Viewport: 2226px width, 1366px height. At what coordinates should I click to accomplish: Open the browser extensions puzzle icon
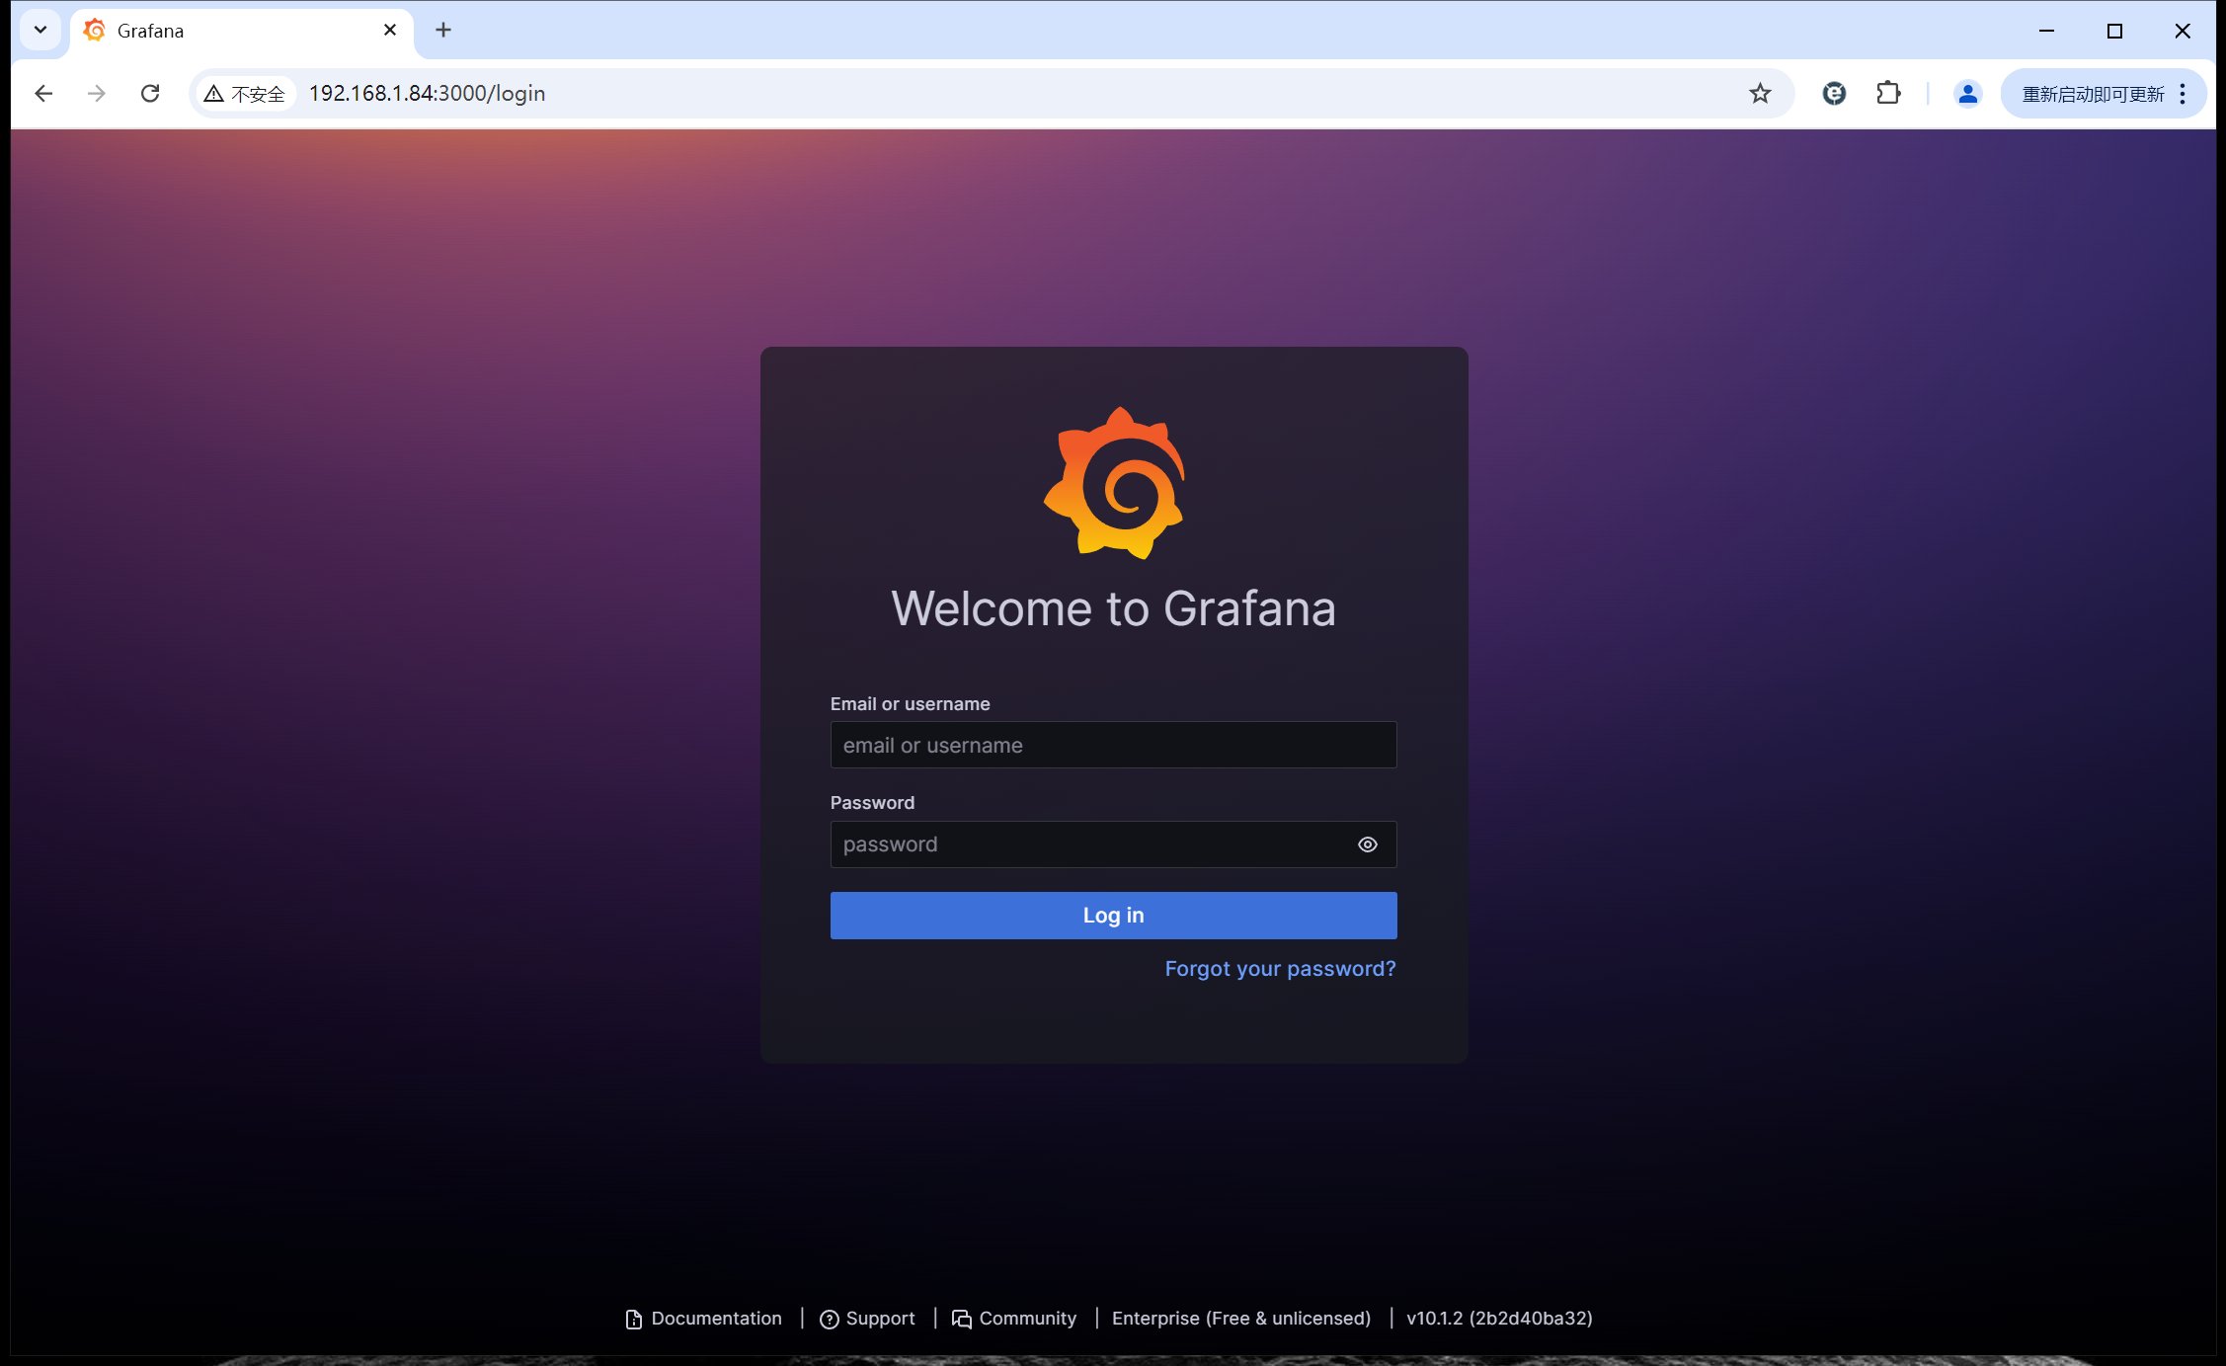click(1888, 94)
